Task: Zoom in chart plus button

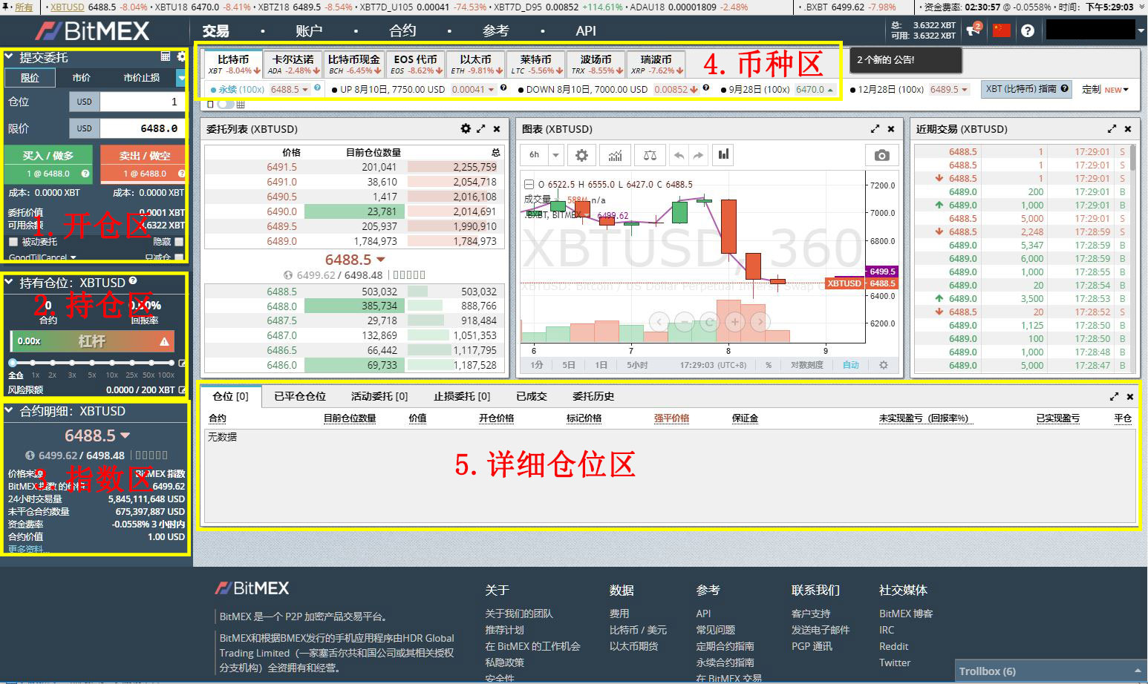Action: (734, 322)
